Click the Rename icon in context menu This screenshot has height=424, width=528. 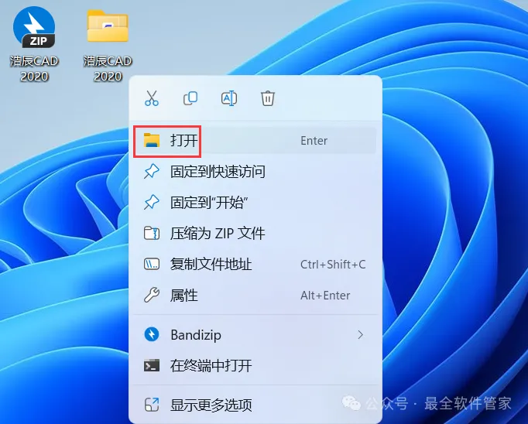coord(229,98)
